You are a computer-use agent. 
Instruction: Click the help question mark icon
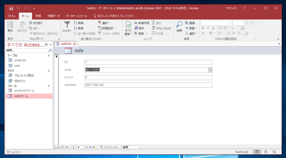pos(245,8)
